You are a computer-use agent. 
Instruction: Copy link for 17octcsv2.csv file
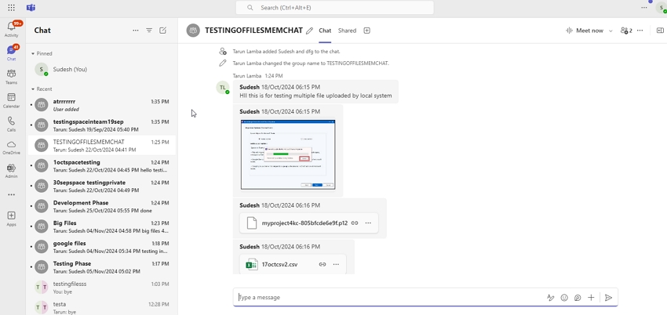point(323,264)
